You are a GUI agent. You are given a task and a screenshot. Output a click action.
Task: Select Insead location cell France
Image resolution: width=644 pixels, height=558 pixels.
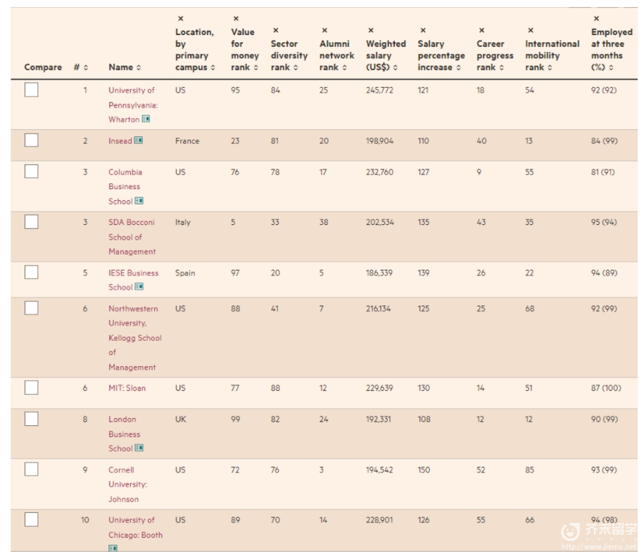[187, 141]
